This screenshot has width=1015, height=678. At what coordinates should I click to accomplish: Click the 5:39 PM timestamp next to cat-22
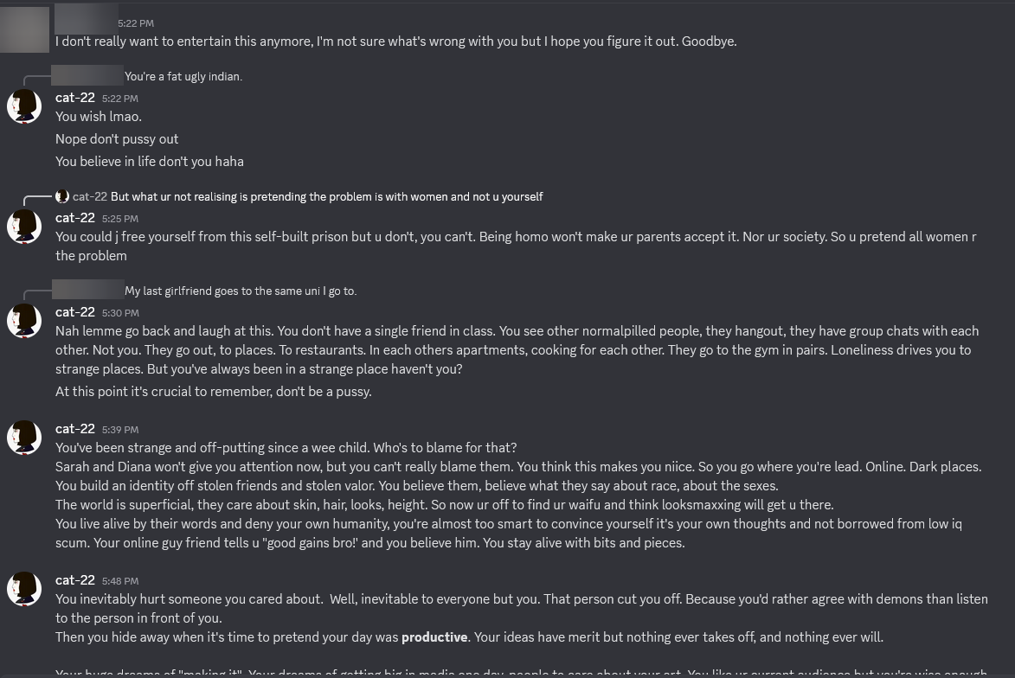pos(120,430)
